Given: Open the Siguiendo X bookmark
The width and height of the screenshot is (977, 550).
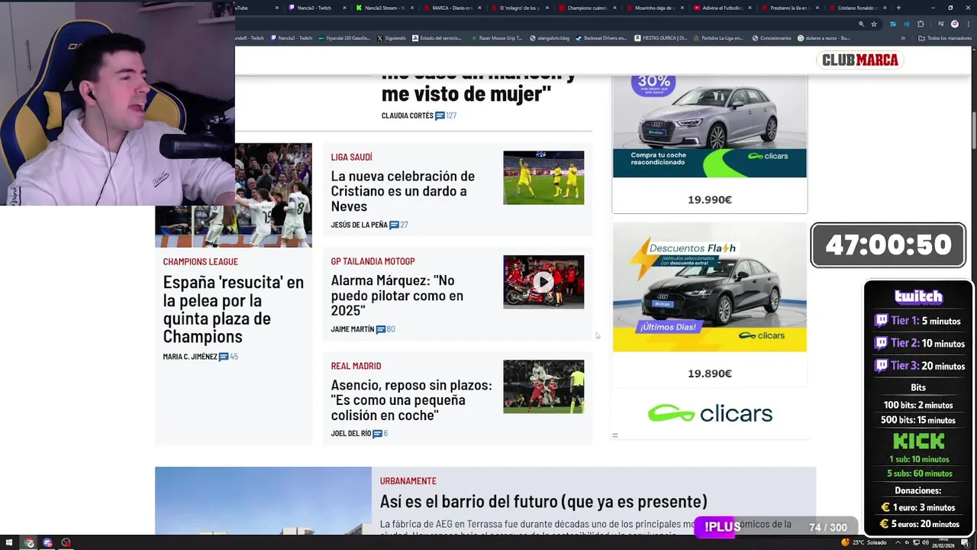Looking at the screenshot, I should click(392, 37).
